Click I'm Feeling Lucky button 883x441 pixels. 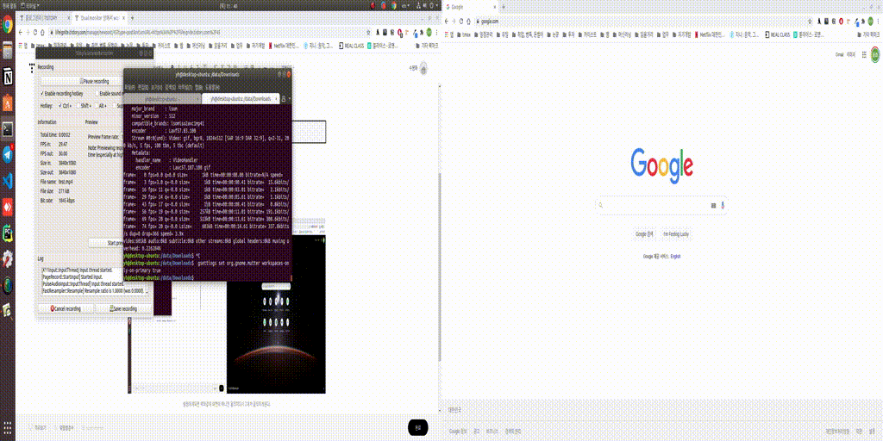(676, 234)
